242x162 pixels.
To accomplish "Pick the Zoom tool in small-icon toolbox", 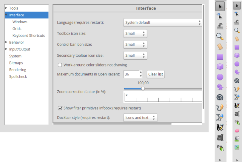I will click(237, 30).
